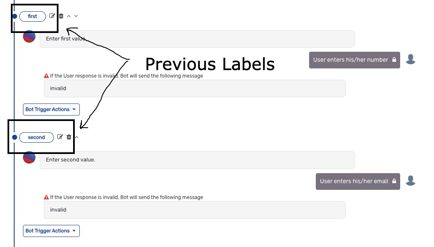Click the user avatar next to the email response
The height and width of the screenshot is (247, 434).
click(x=411, y=181)
